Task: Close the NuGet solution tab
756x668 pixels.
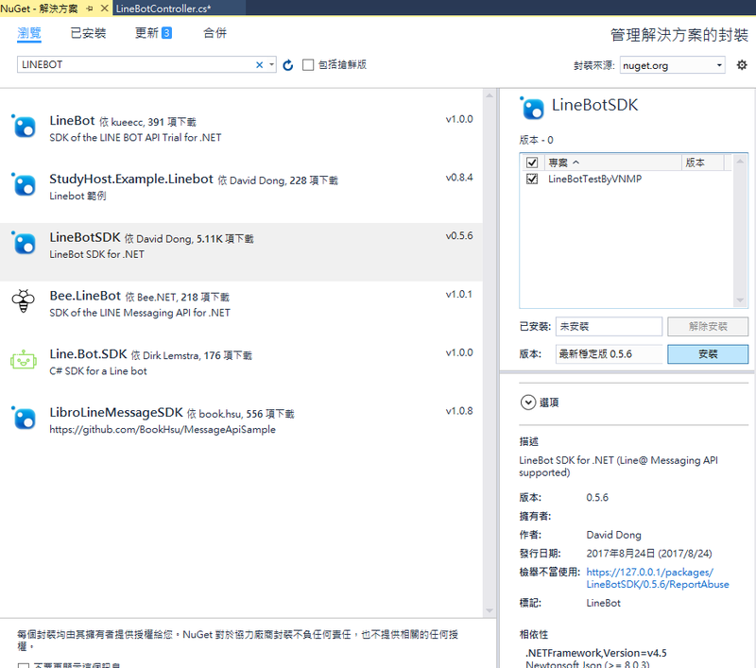Action: point(104,9)
